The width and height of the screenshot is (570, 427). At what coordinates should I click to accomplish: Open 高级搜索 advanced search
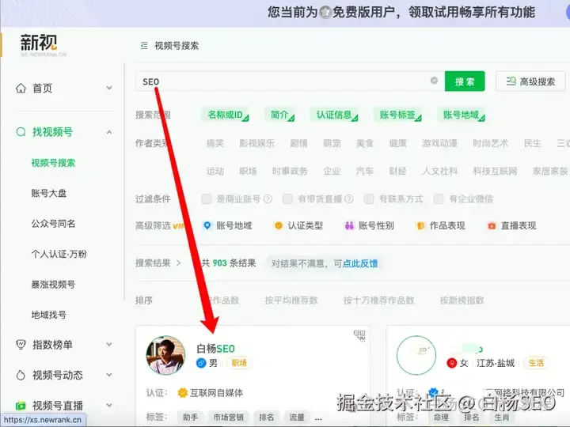tap(530, 81)
